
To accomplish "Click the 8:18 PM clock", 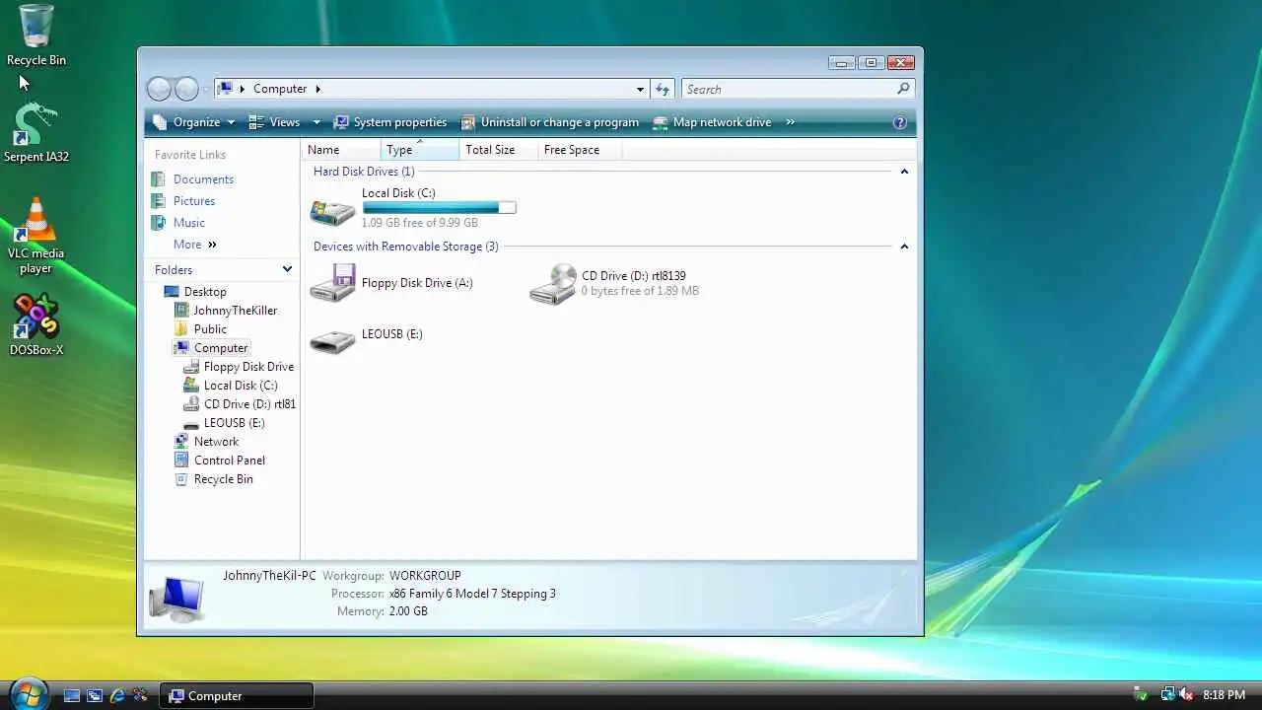I will click(x=1225, y=695).
